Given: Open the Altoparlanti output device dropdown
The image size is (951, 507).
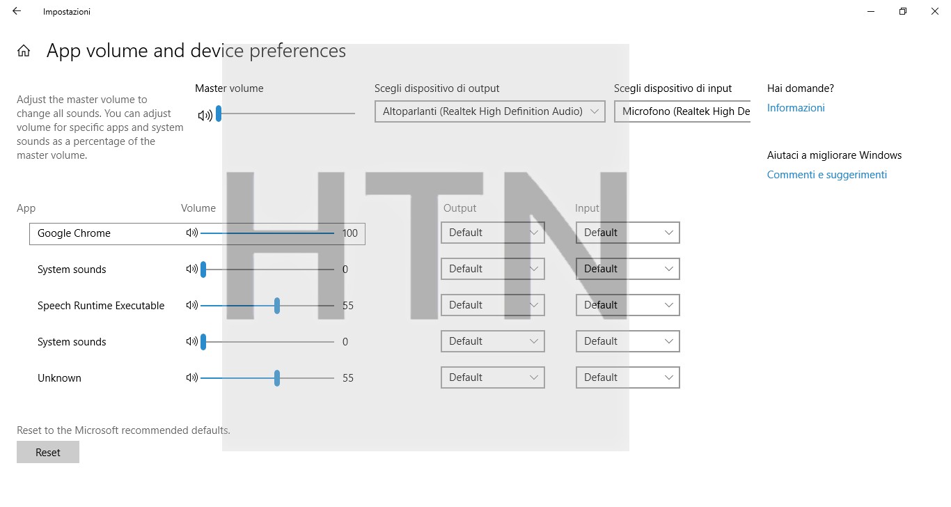Looking at the screenshot, I should pos(489,111).
